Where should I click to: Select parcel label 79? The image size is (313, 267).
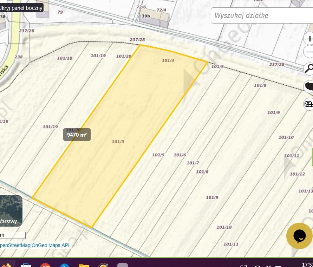(60, 12)
